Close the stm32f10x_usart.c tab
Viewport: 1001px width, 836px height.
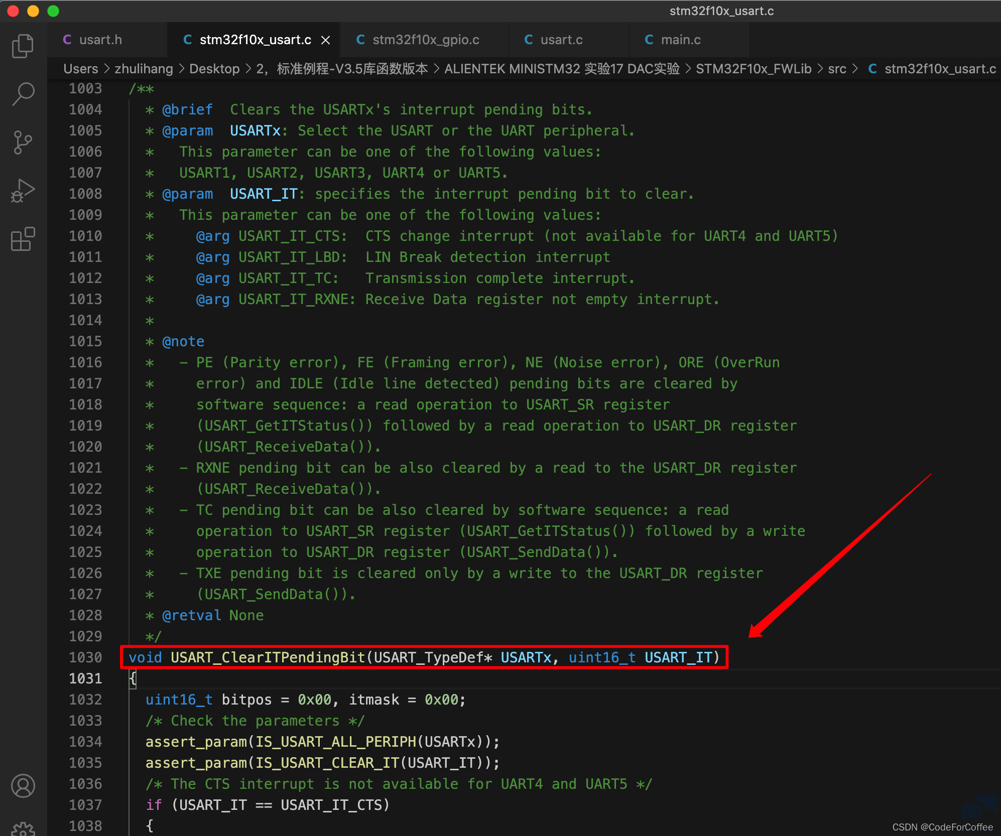pyautogui.click(x=326, y=40)
